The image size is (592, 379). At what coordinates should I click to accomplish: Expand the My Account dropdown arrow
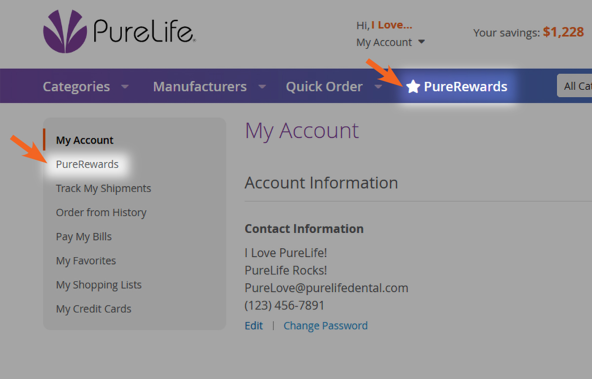click(x=421, y=42)
